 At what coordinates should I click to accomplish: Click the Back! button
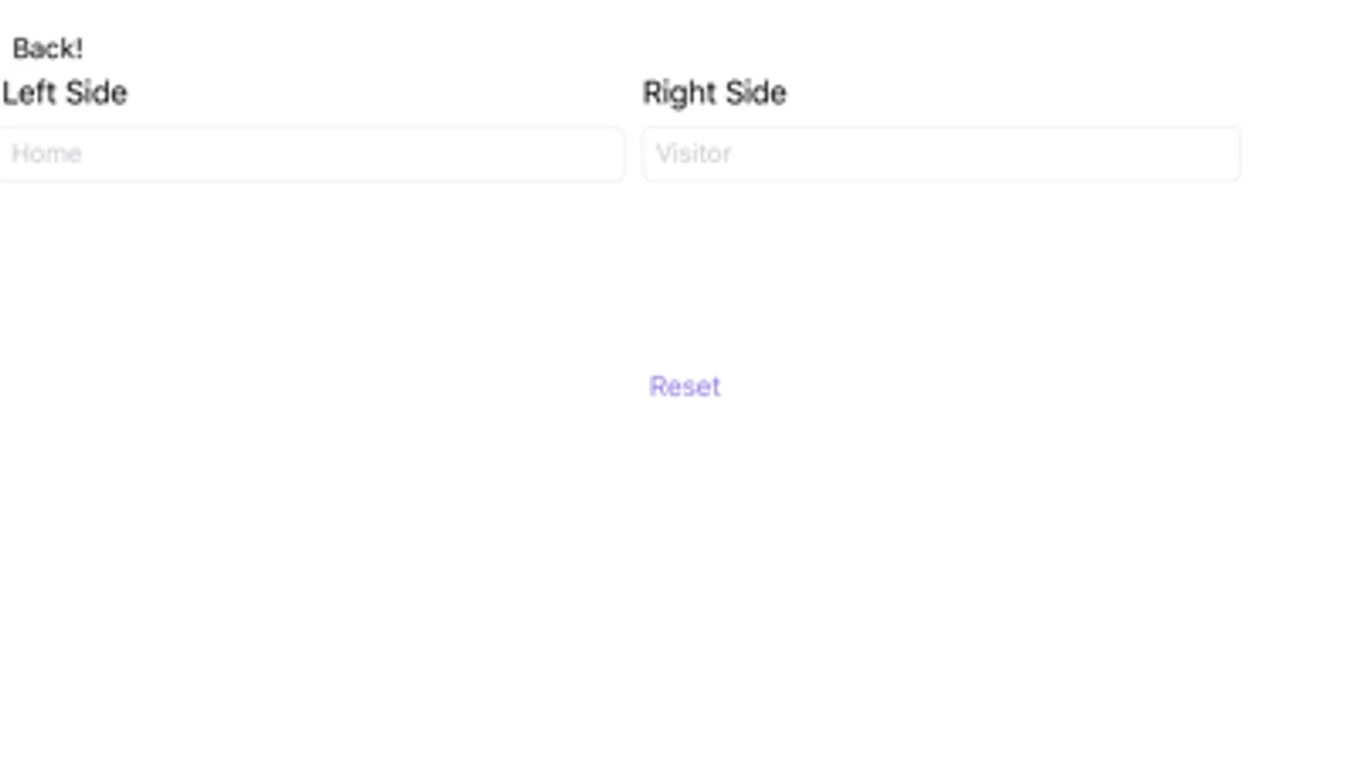pyautogui.click(x=48, y=49)
